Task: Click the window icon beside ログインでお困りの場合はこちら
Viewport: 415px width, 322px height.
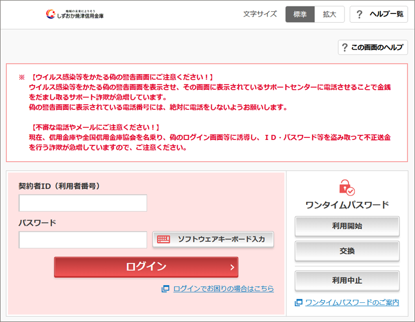Action: click(x=165, y=289)
